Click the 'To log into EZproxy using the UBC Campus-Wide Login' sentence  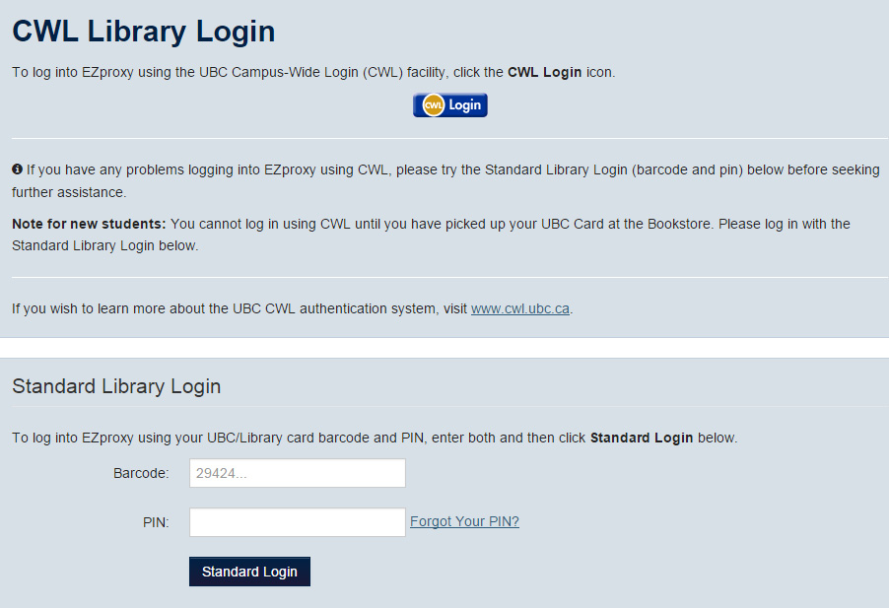(256, 72)
